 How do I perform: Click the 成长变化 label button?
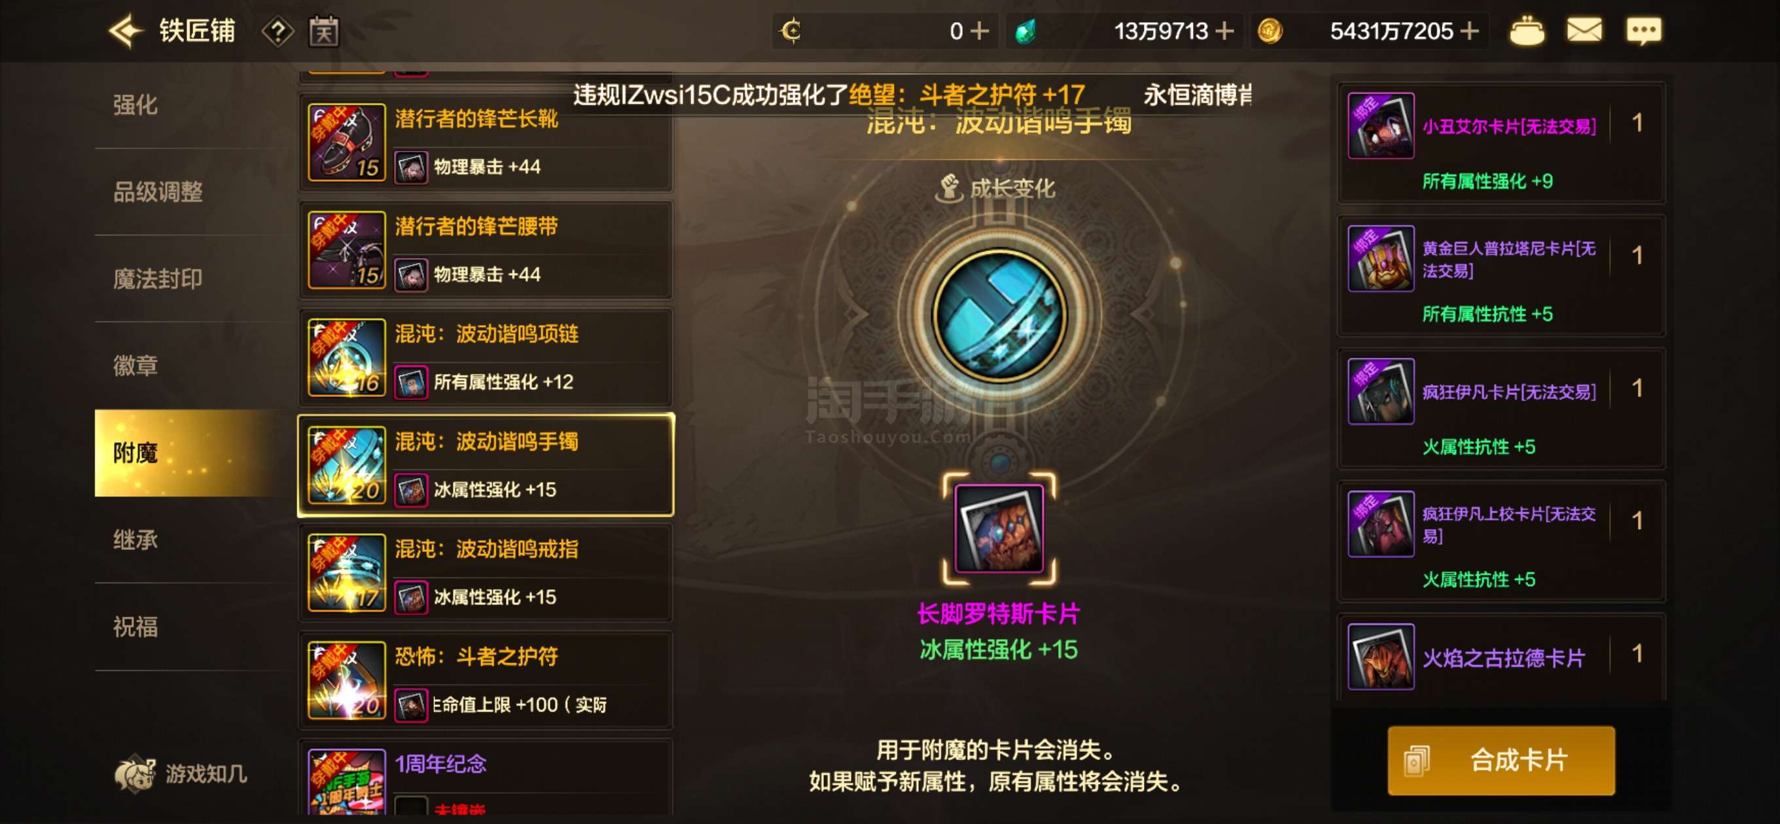pos(998,188)
